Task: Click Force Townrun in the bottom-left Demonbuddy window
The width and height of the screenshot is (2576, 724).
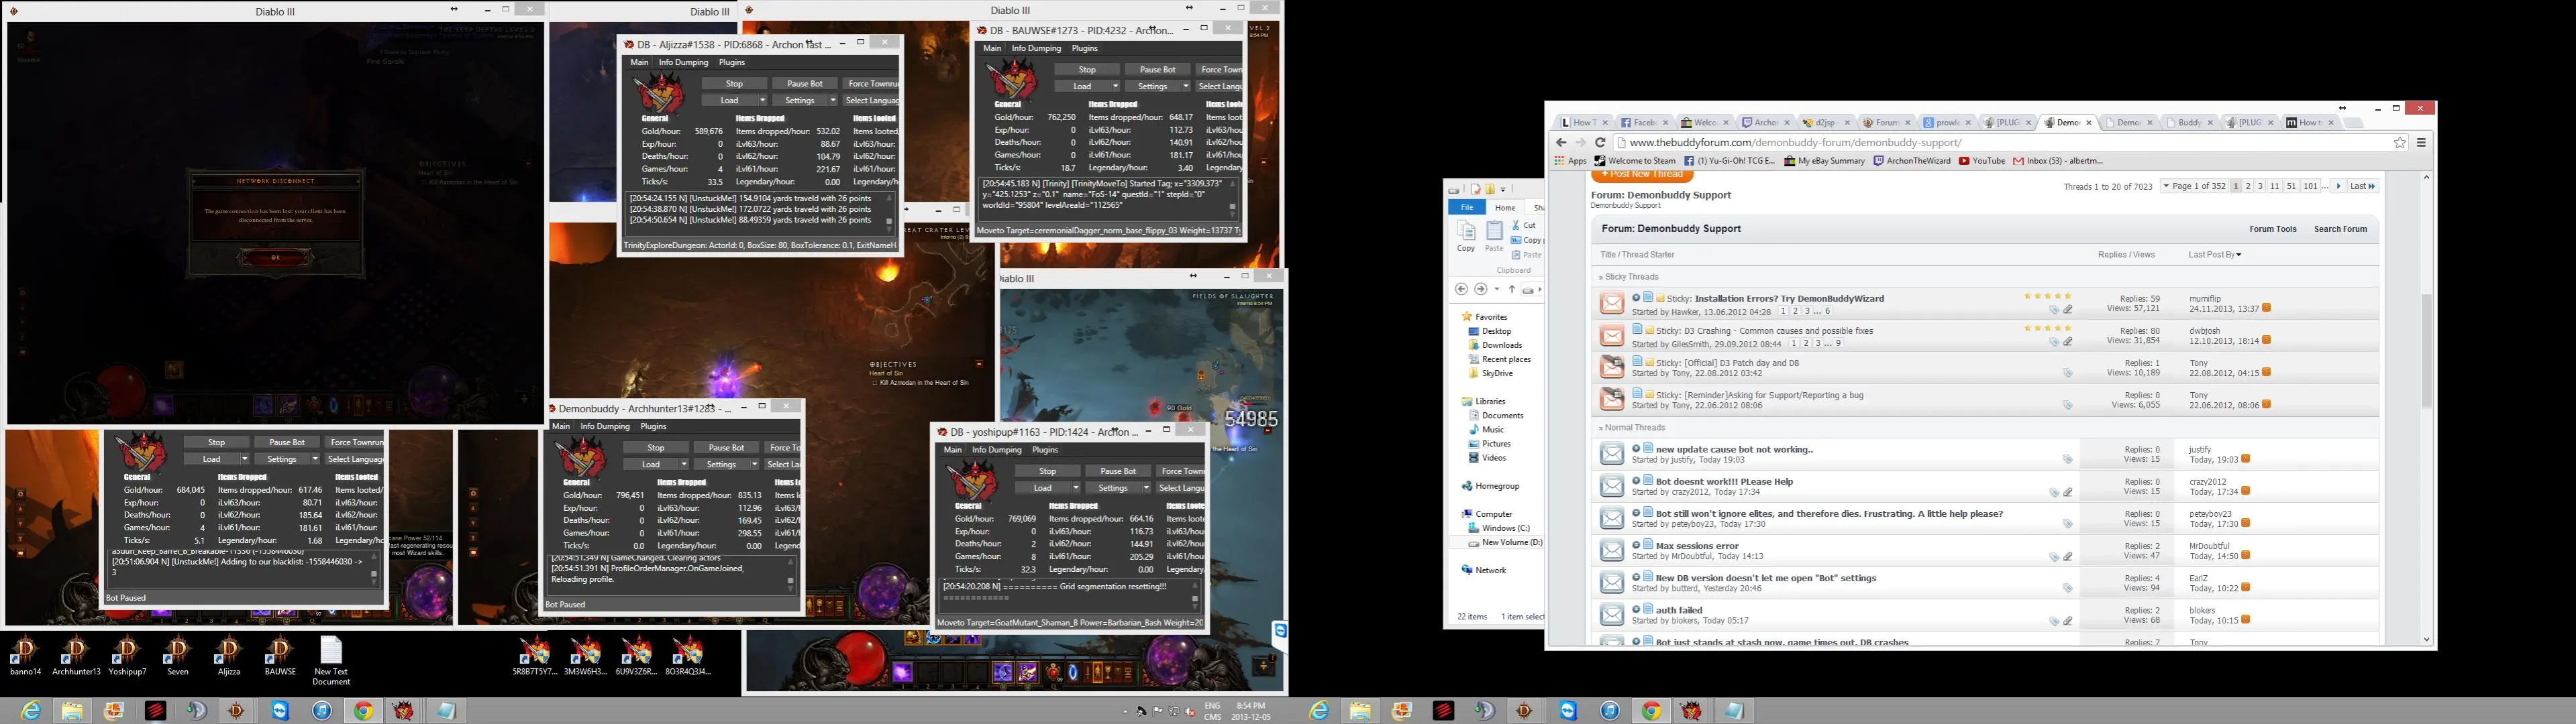Action: (355, 442)
